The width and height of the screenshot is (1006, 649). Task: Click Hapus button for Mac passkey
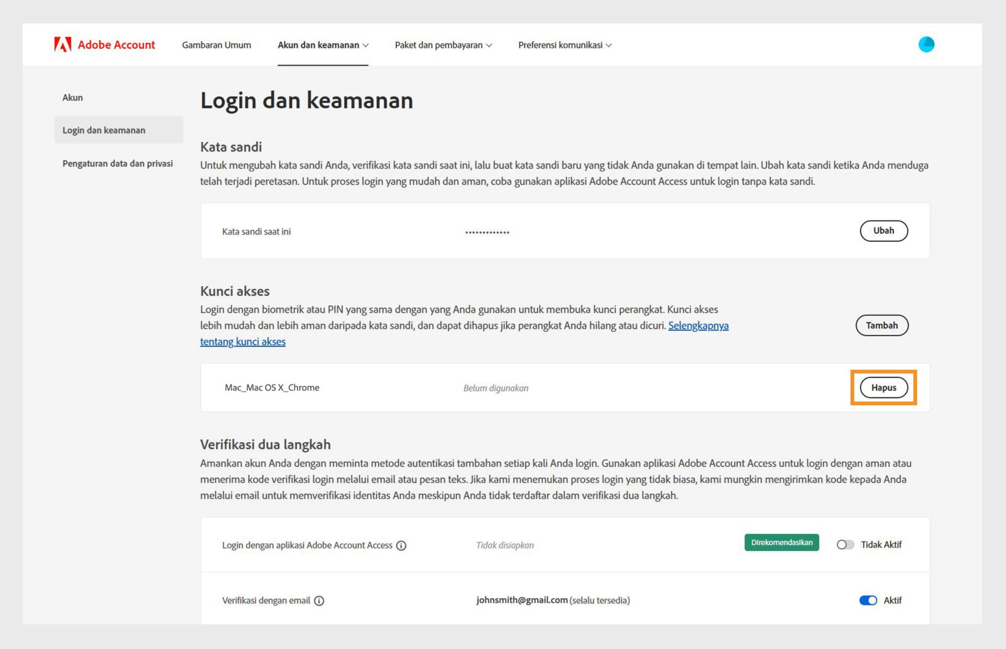883,388
